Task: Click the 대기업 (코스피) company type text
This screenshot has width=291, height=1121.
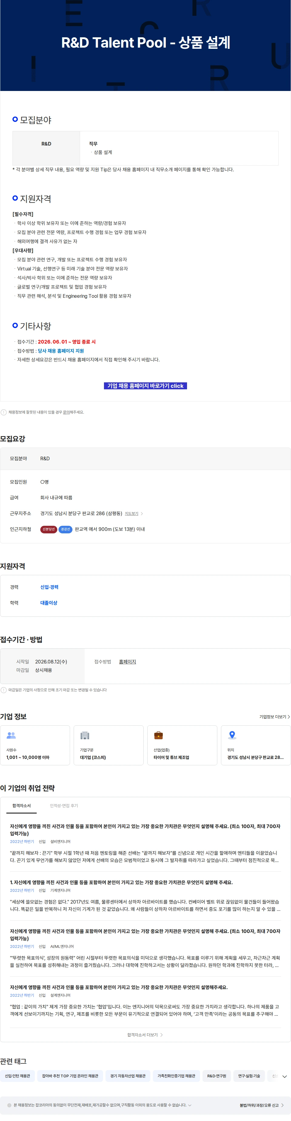Action: [93, 757]
